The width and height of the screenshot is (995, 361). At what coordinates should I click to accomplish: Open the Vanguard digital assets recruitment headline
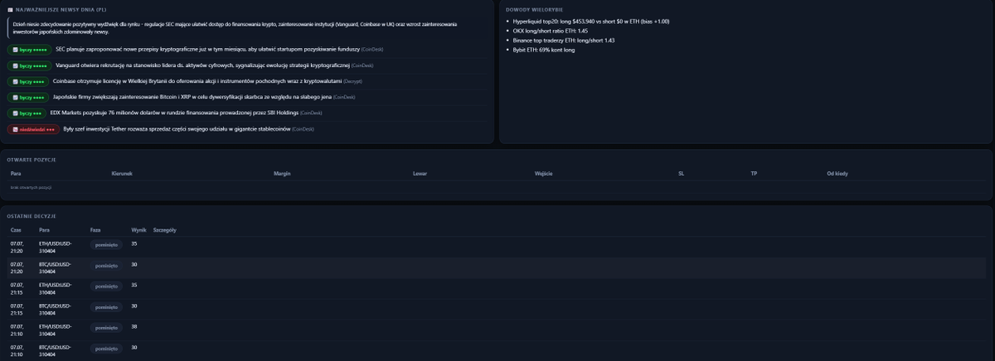point(202,65)
